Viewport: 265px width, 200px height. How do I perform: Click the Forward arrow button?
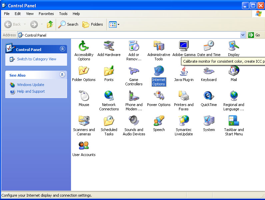34,24
